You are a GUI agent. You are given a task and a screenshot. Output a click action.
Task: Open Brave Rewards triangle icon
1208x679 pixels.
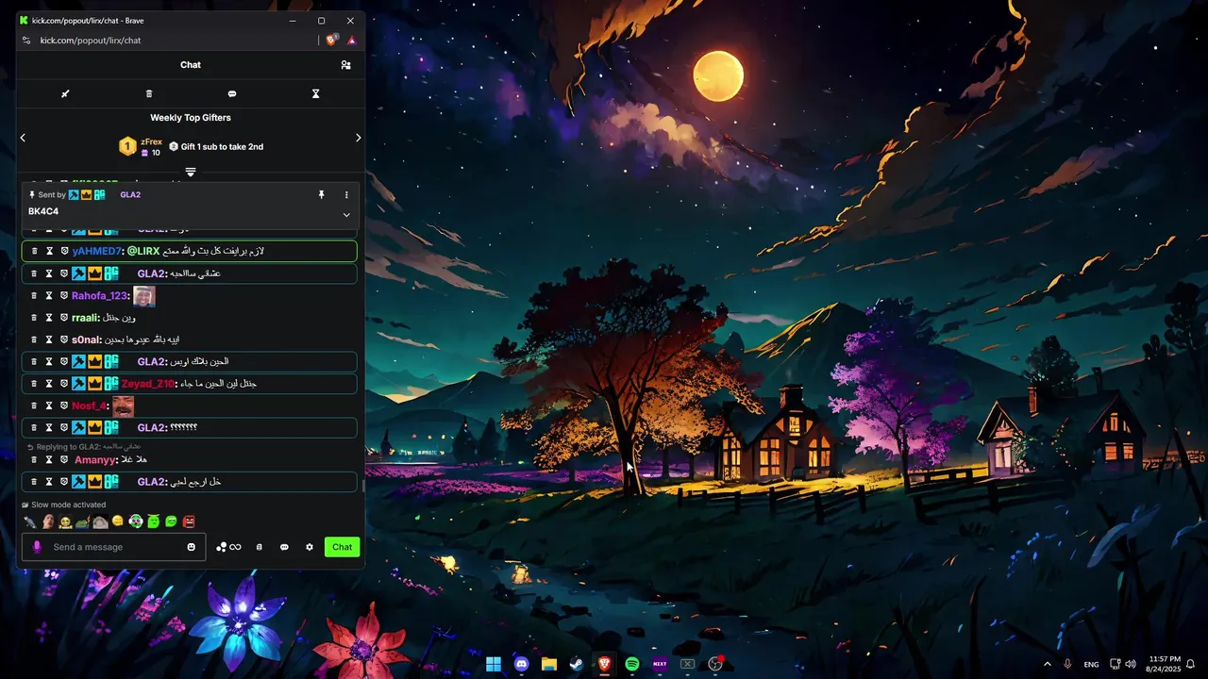pyautogui.click(x=352, y=41)
